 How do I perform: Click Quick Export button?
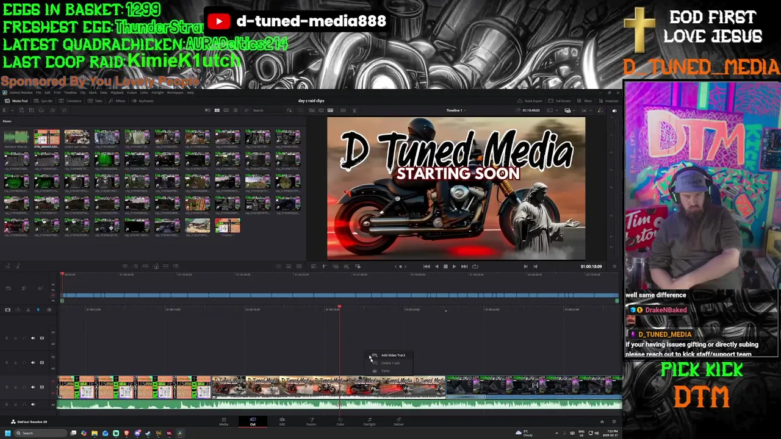pos(530,101)
